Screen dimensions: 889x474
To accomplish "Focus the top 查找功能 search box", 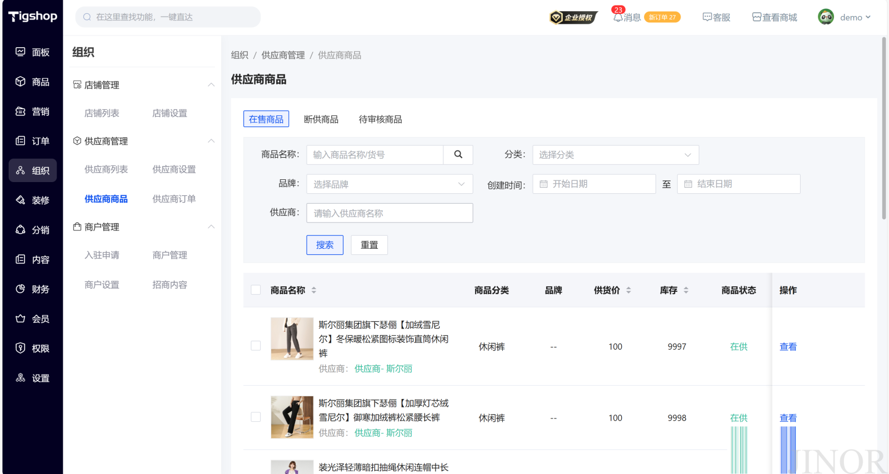I will pos(168,17).
